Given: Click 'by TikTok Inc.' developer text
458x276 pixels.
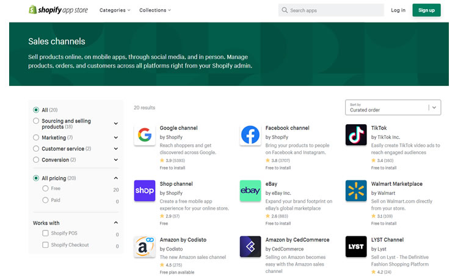Looking at the screenshot, I should click(x=385, y=137).
